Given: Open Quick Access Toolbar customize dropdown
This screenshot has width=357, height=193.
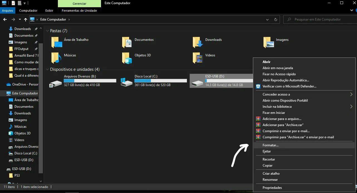Looking at the screenshot, I should (24, 3).
